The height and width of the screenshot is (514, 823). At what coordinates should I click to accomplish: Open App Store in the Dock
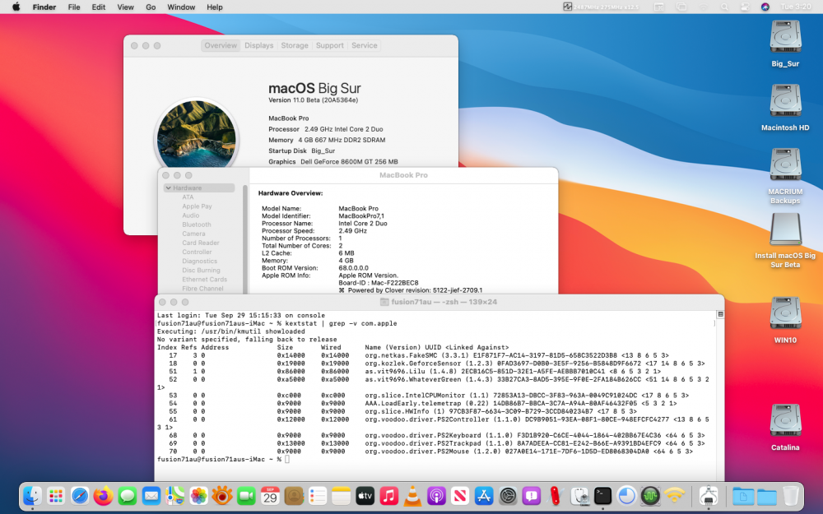(x=484, y=496)
